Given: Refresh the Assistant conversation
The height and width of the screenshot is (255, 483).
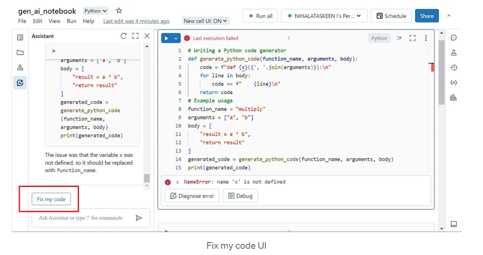Looking at the screenshot, I should (x=124, y=36).
